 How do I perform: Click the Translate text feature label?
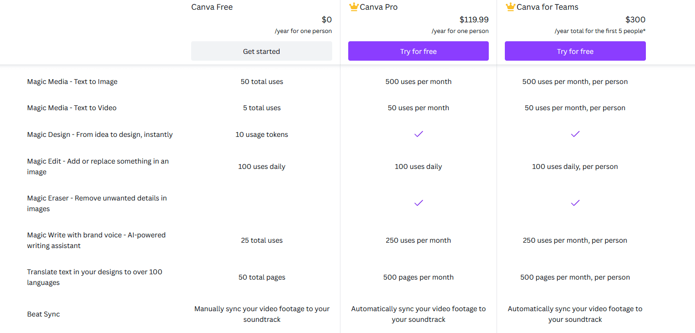coord(94,277)
